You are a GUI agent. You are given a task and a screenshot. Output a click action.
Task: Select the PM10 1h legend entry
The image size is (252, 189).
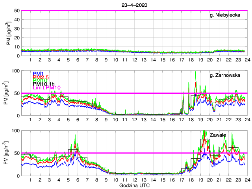coord(44,84)
